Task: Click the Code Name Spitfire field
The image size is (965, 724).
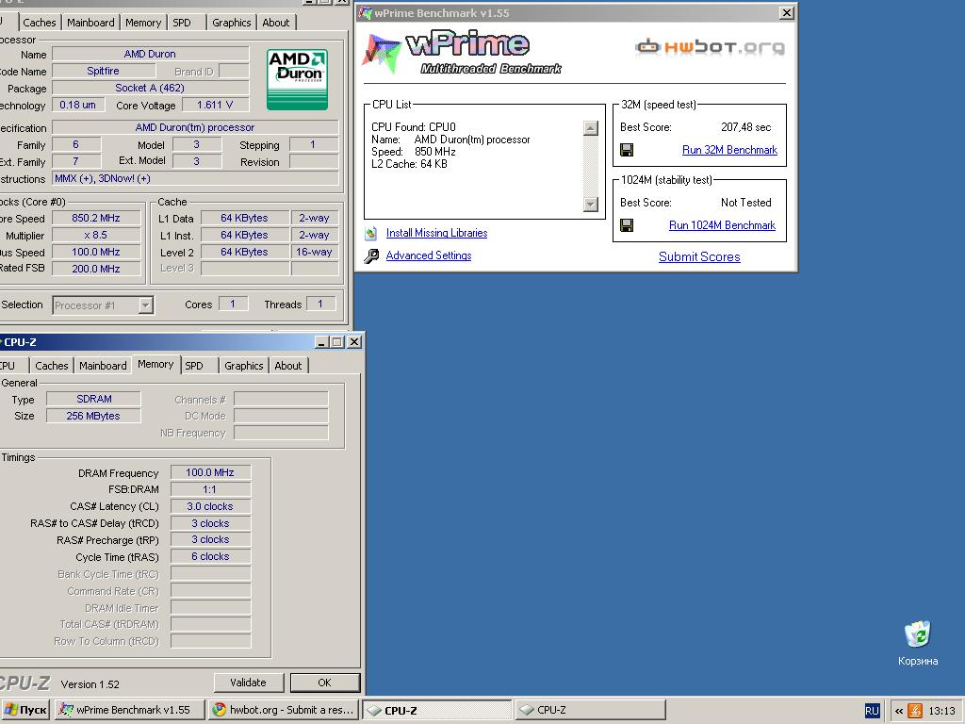Action: (104, 71)
